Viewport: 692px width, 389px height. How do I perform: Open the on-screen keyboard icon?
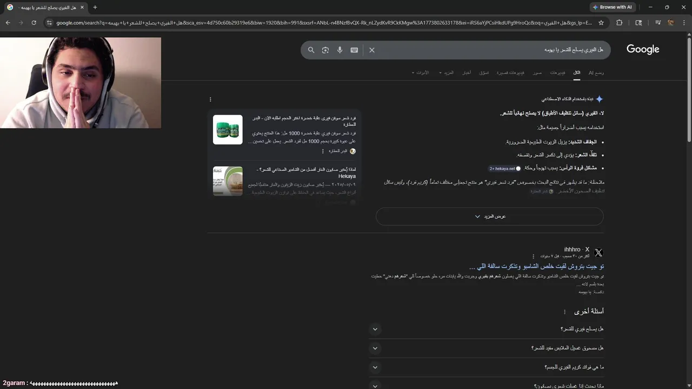point(354,50)
